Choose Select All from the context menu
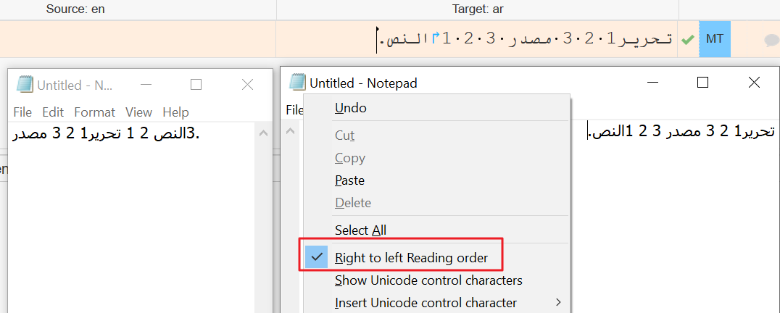The height and width of the screenshot is (313, 780). (x=361, y=230)
